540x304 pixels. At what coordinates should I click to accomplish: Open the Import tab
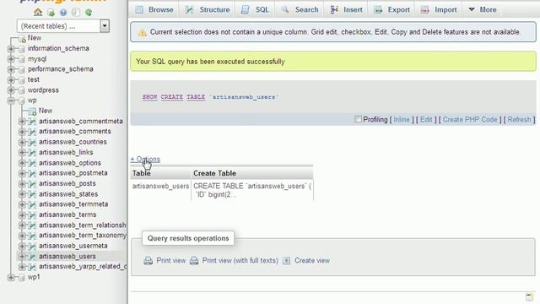click(x=439, y=9)
